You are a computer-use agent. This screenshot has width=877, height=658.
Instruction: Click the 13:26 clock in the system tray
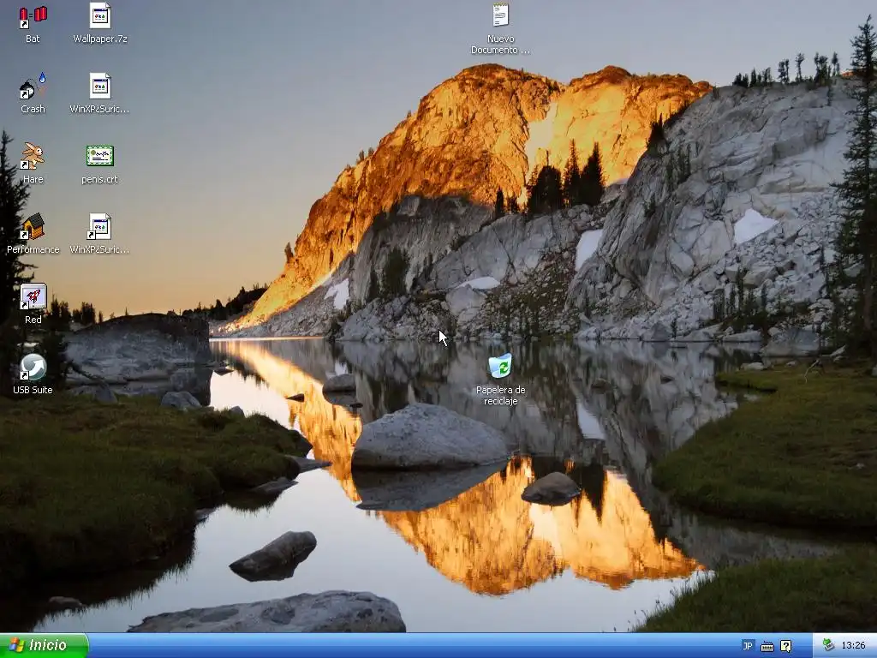(854, 646)
